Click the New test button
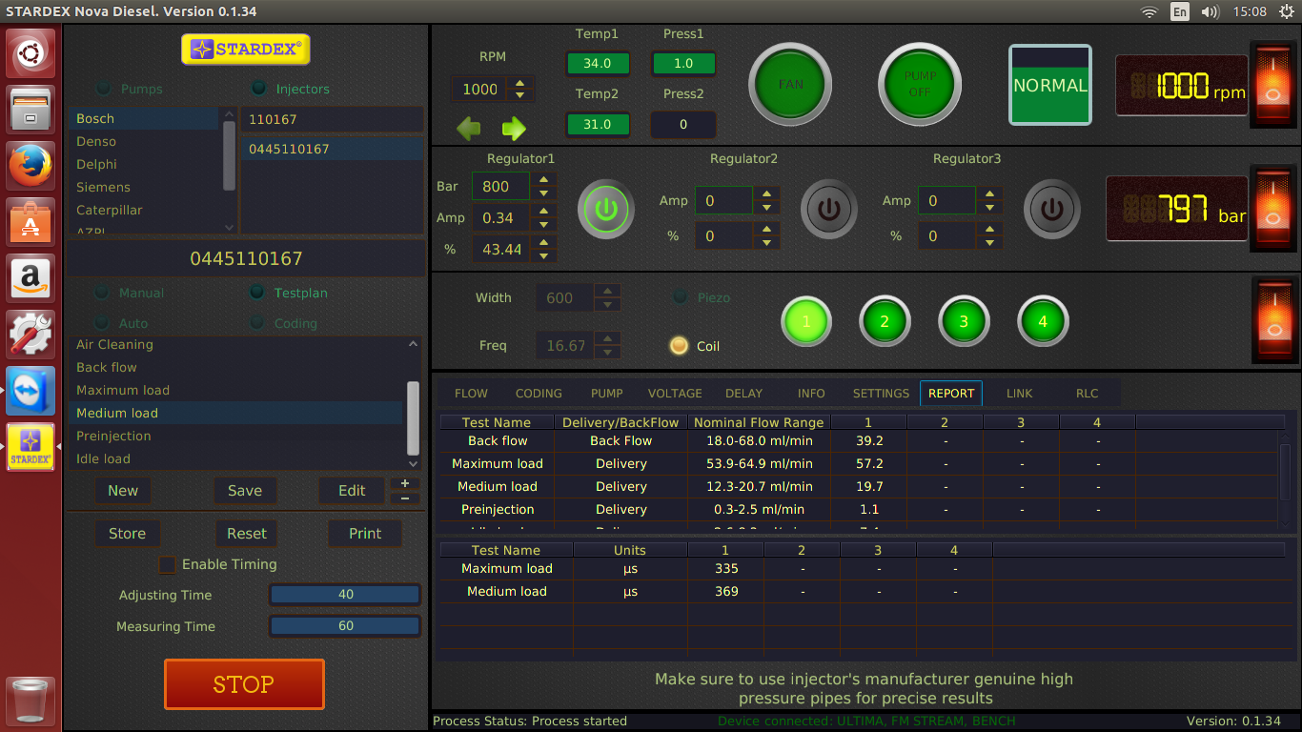The height and width of the screenshot is (732, 1302). (123, 490)
